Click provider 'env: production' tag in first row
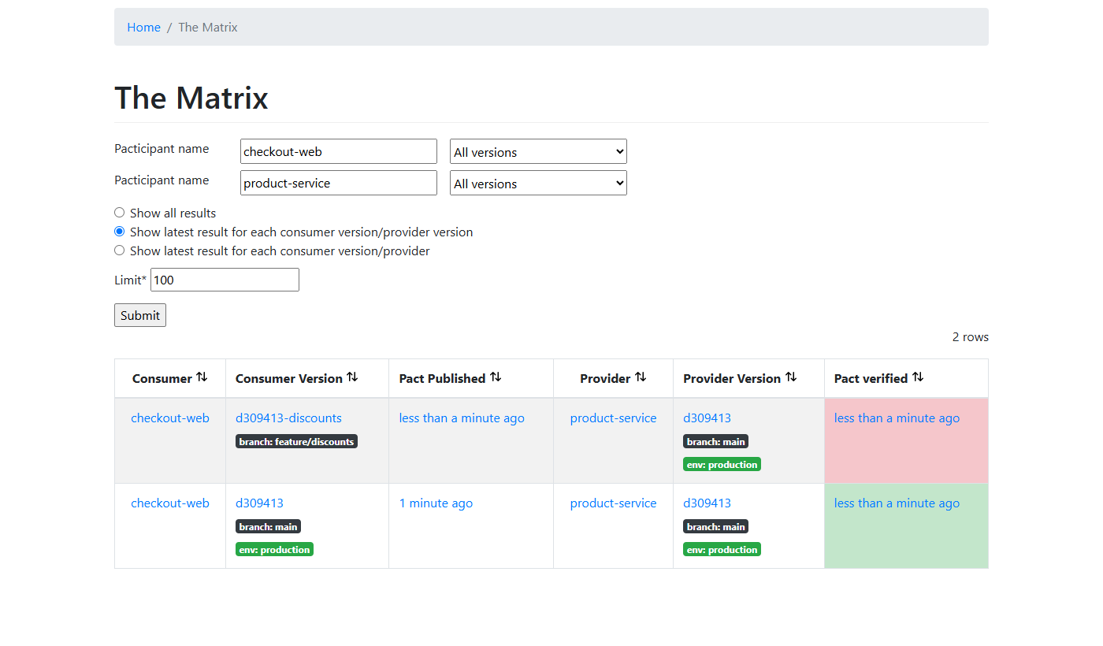The height and width of the screenshot is (646, 1103). (722, 464)
